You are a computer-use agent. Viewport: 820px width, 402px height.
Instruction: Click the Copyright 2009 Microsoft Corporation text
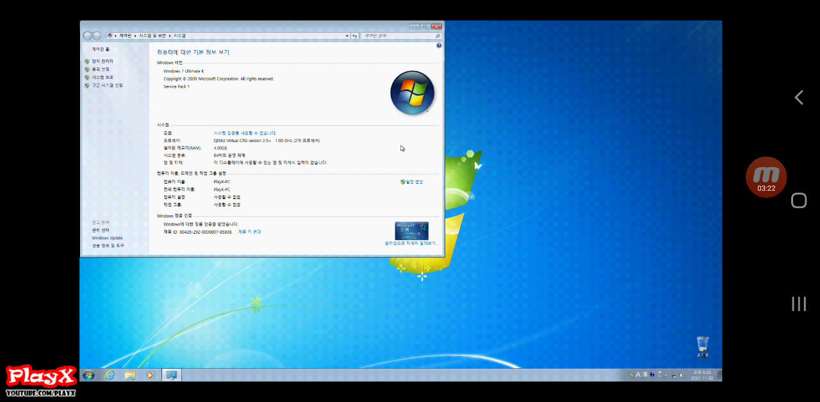[218, 79]
